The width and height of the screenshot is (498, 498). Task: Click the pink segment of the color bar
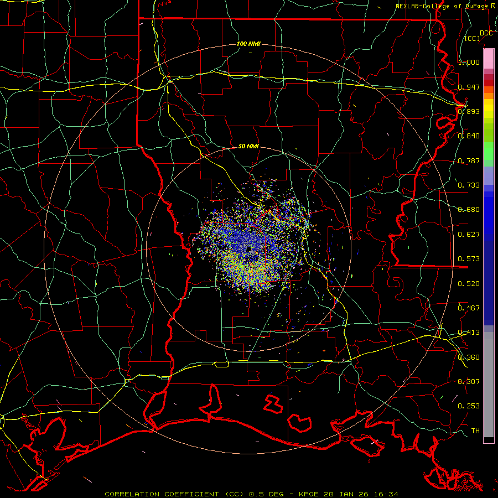(x=489, y=59)
